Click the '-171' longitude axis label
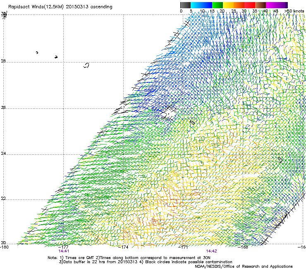The image size is (306, 269). pos(183,247)
